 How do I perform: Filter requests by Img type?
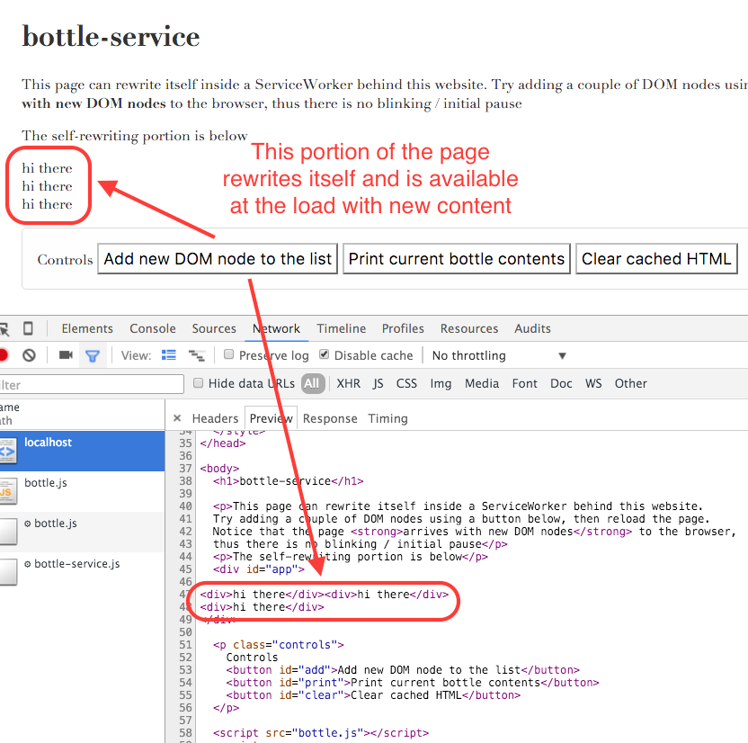point(441,383)
